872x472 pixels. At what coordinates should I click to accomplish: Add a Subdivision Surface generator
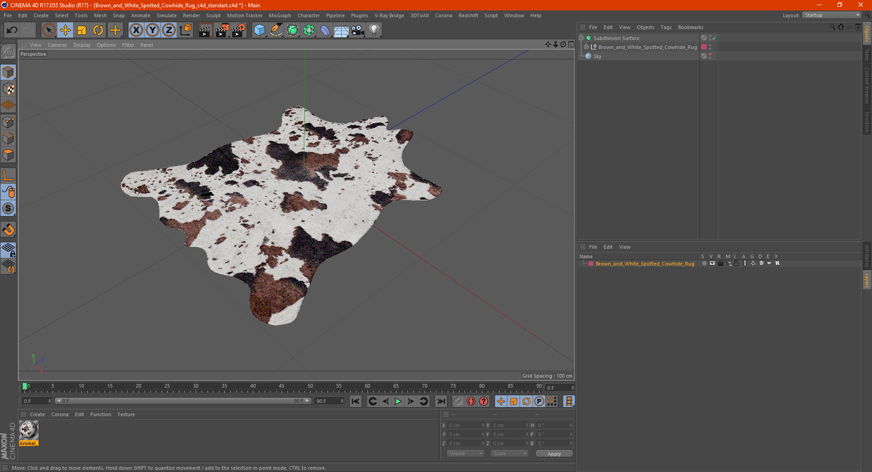pyautogui.click(x=292, y=30)
